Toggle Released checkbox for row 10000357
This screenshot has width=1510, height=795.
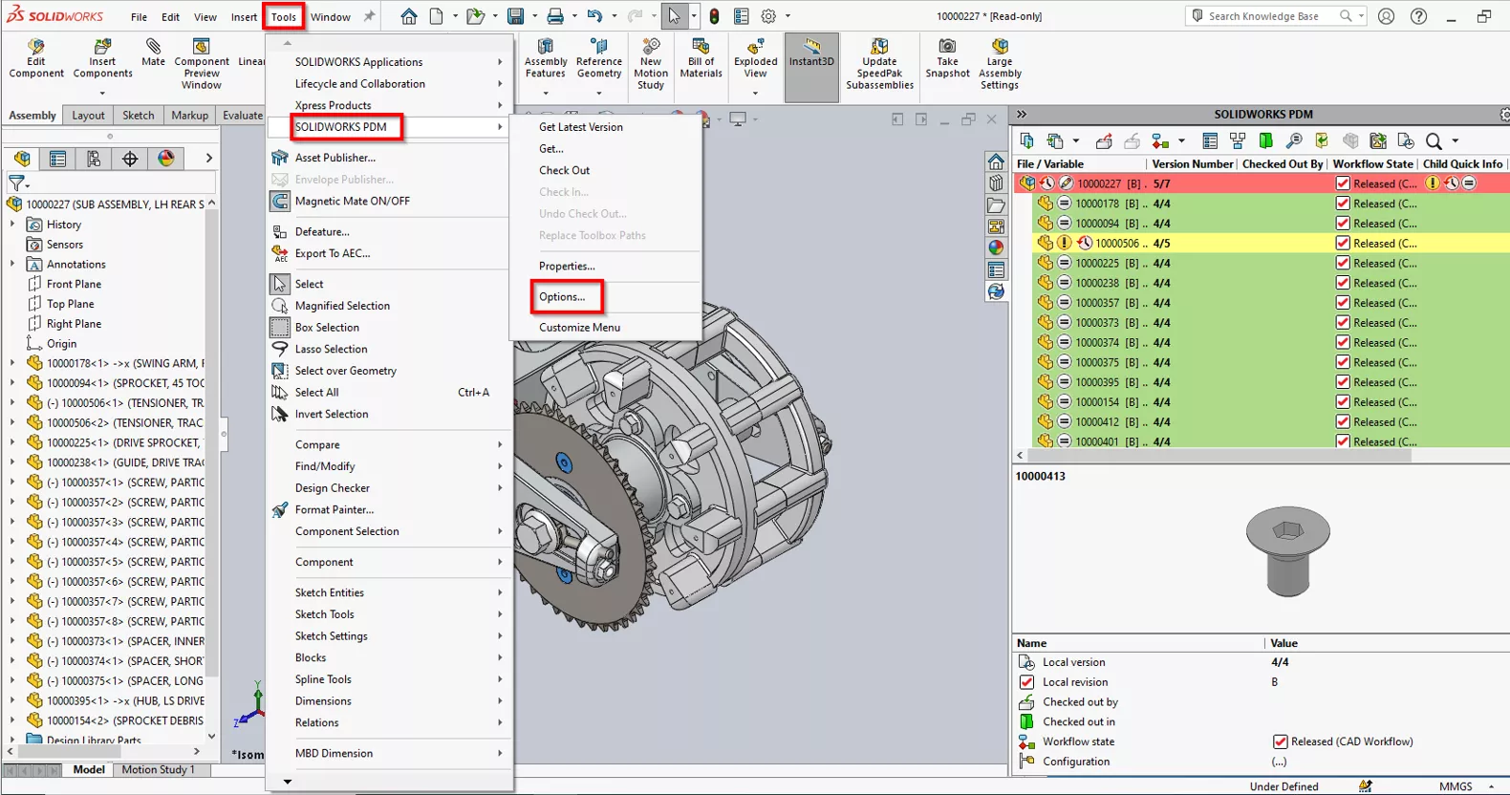pyautogui.click(x=1343, y=303)
